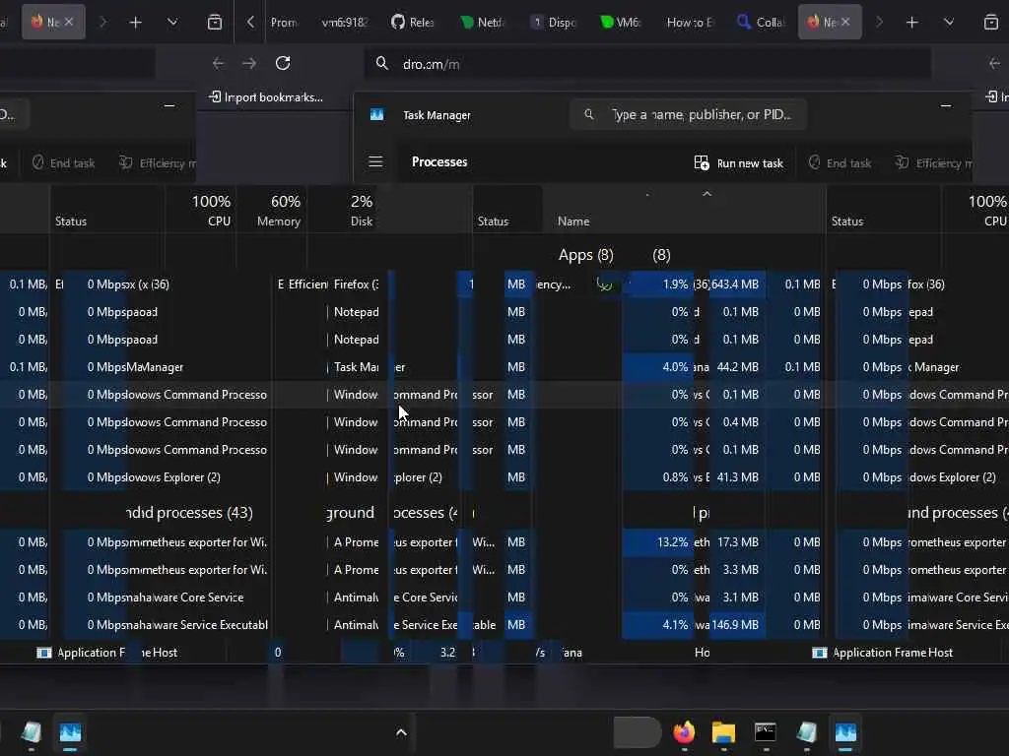This screenshot has width=1009, height=756.
Task: Show hidden icons with the taskbar up chevron
Action: coord(401,732)
